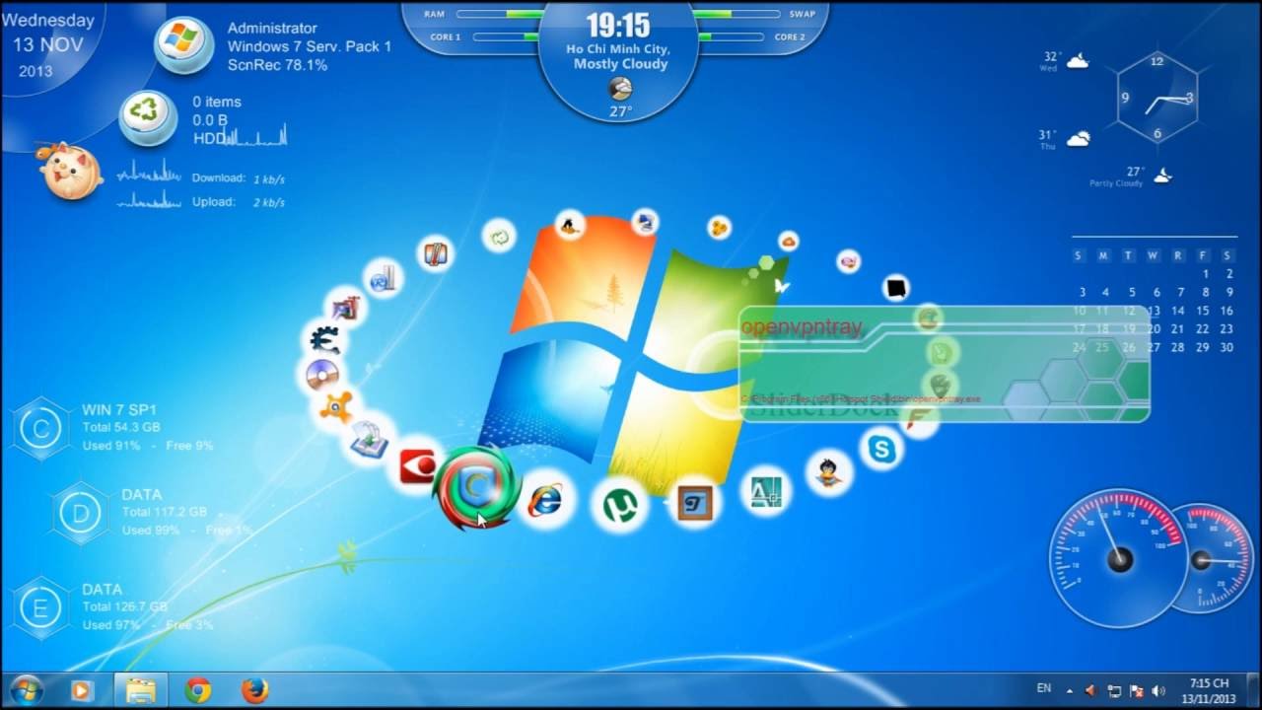Open the black square dock icon
This screenshot has width=1262, height=710.
coord(895,289)
